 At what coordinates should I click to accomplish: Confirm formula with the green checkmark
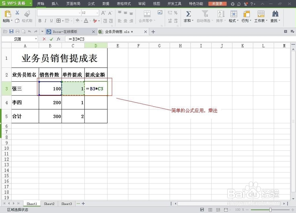(x=51, y=39)
